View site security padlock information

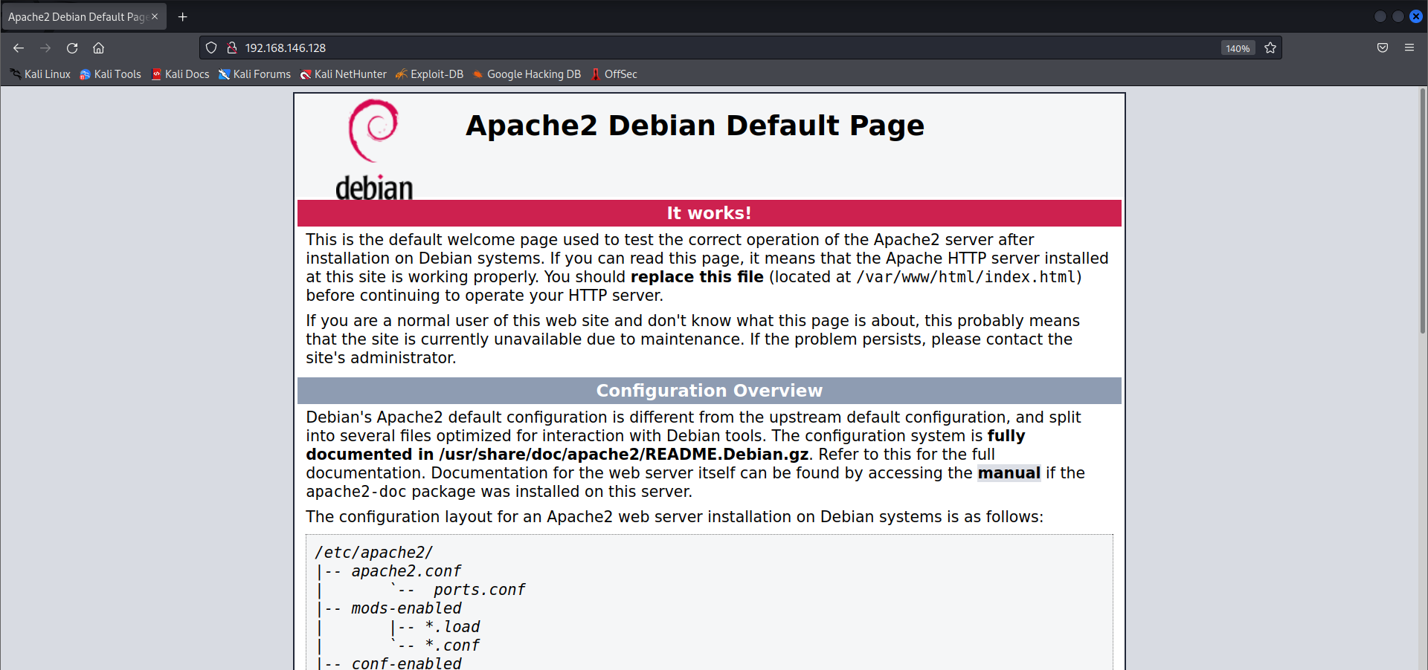(x=232, y=48)
